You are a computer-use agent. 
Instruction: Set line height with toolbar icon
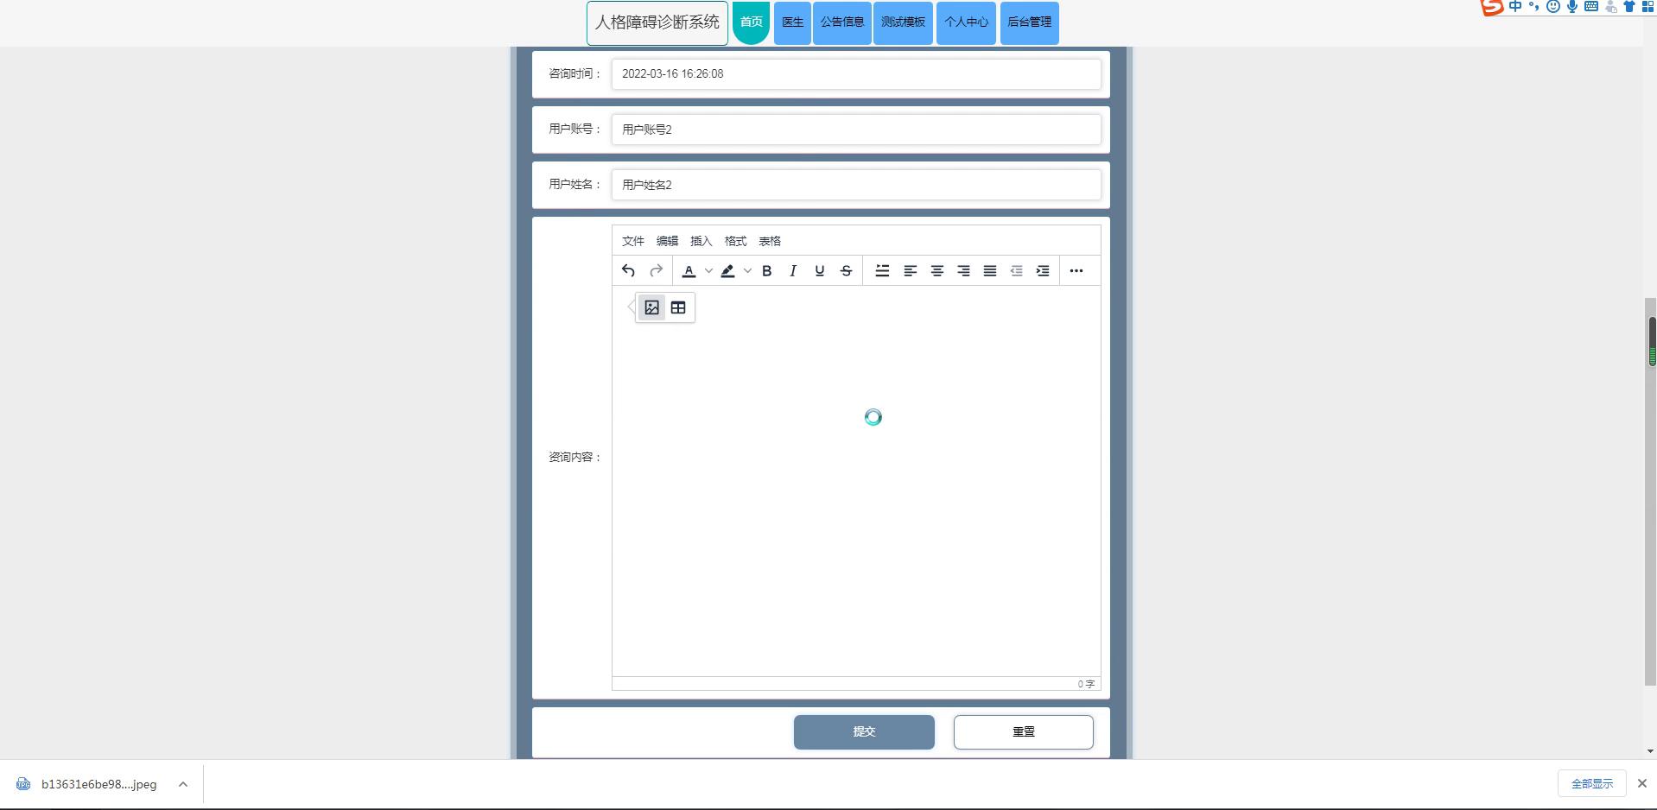(x=882, y=271)
